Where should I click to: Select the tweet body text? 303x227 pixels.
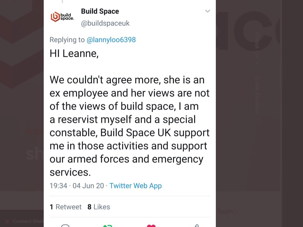coord(129,126)
